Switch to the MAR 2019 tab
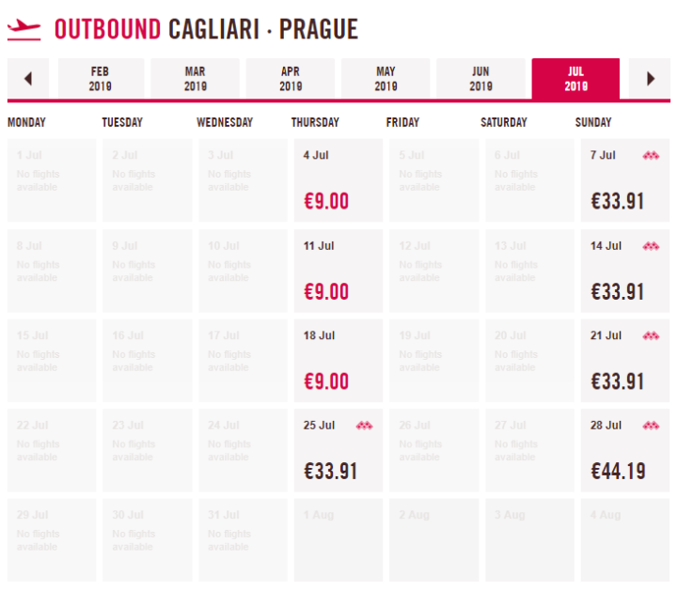This screenshot has height=590, width=677. (x=196, y=79)
